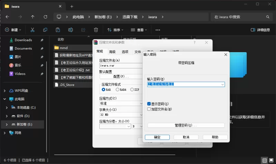Screen dimensions: 276x164
Task: Enable the 加密文件名 checkbox
Action: point(149,109)
